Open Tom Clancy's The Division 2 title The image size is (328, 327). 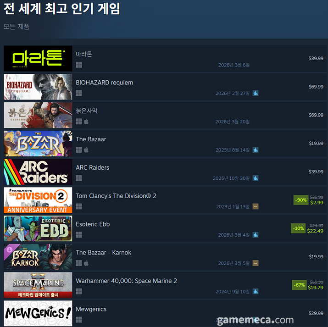pyautogui.click(x=116, y=196)
